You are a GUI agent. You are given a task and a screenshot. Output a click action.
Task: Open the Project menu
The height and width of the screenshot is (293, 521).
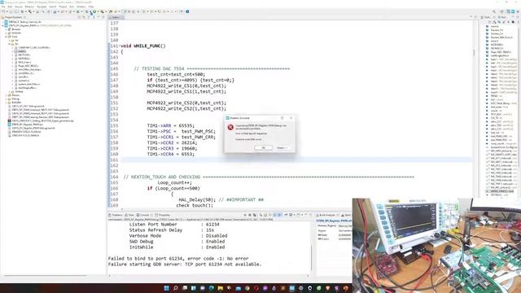point(63,7)
